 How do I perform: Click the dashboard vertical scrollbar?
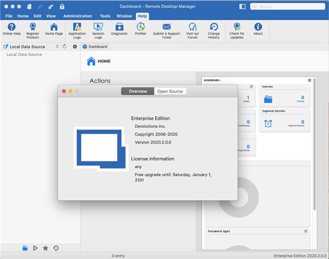tap(315, 144)
